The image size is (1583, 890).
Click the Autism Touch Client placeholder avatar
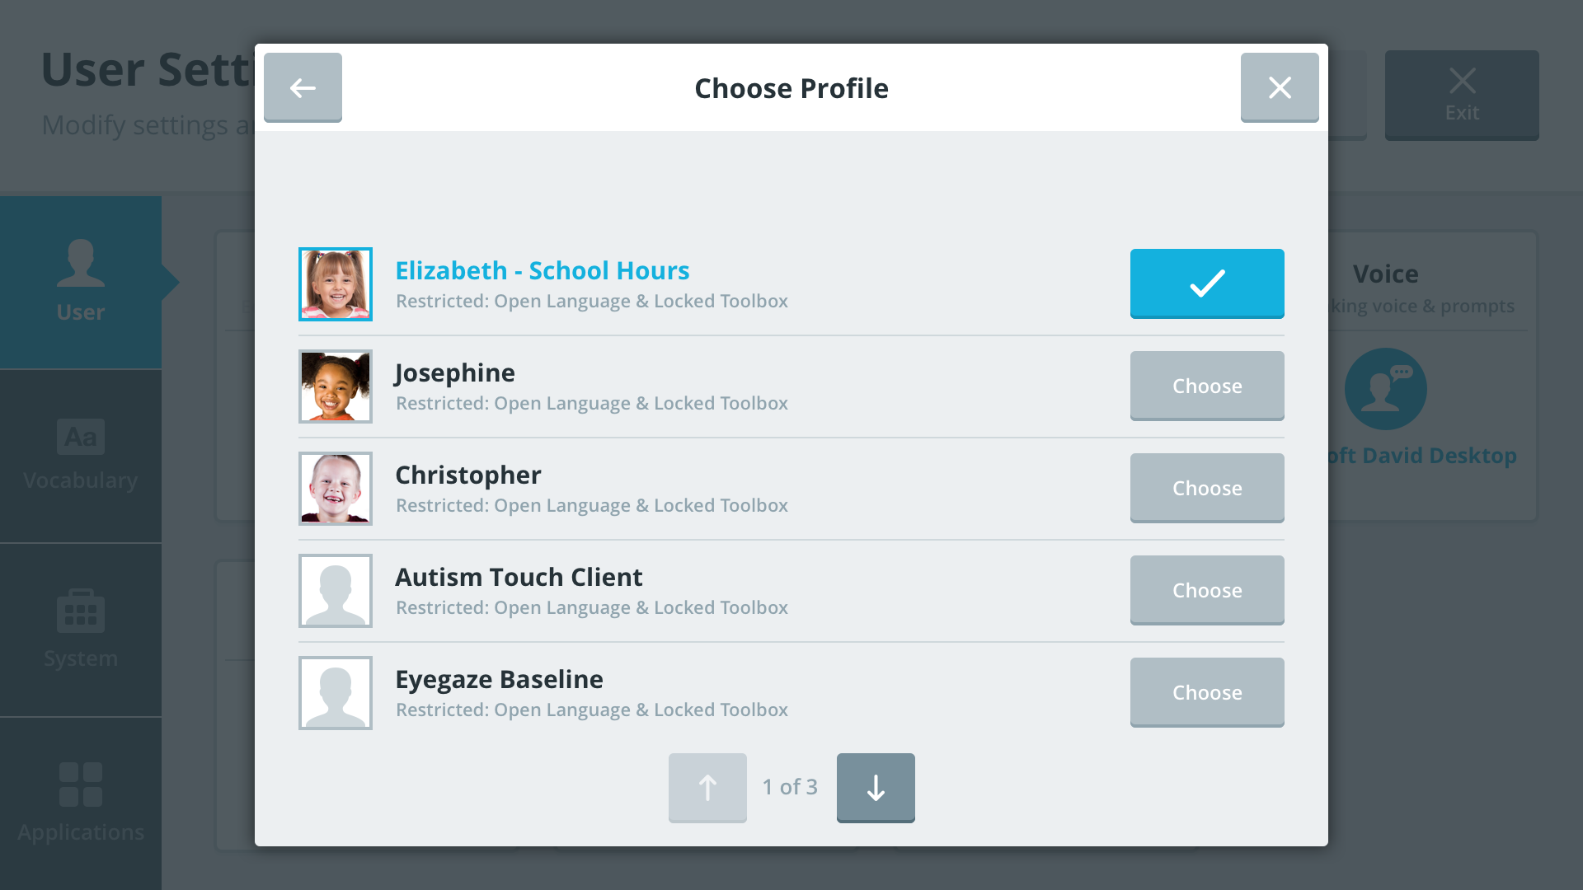point(336,591)
